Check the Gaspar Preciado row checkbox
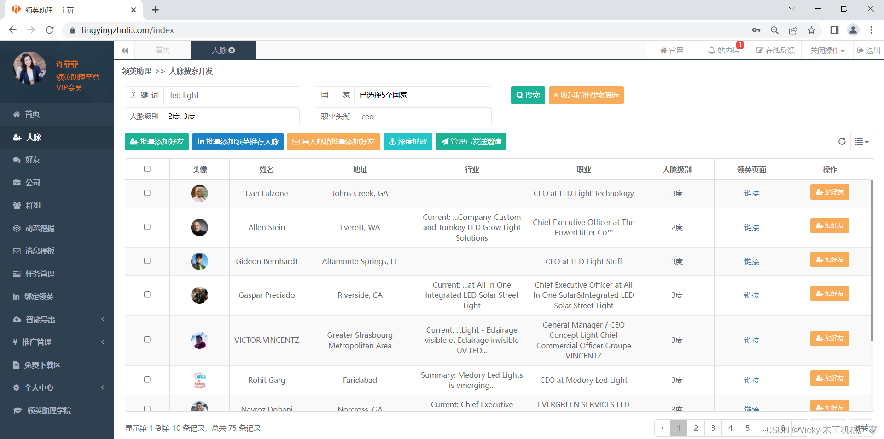 click(x=147, y=295)
